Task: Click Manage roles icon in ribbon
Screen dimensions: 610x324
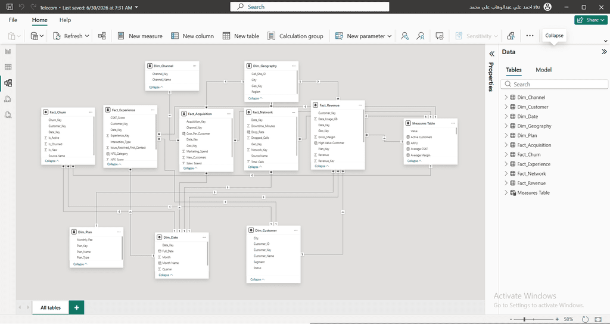Action: 405,36
